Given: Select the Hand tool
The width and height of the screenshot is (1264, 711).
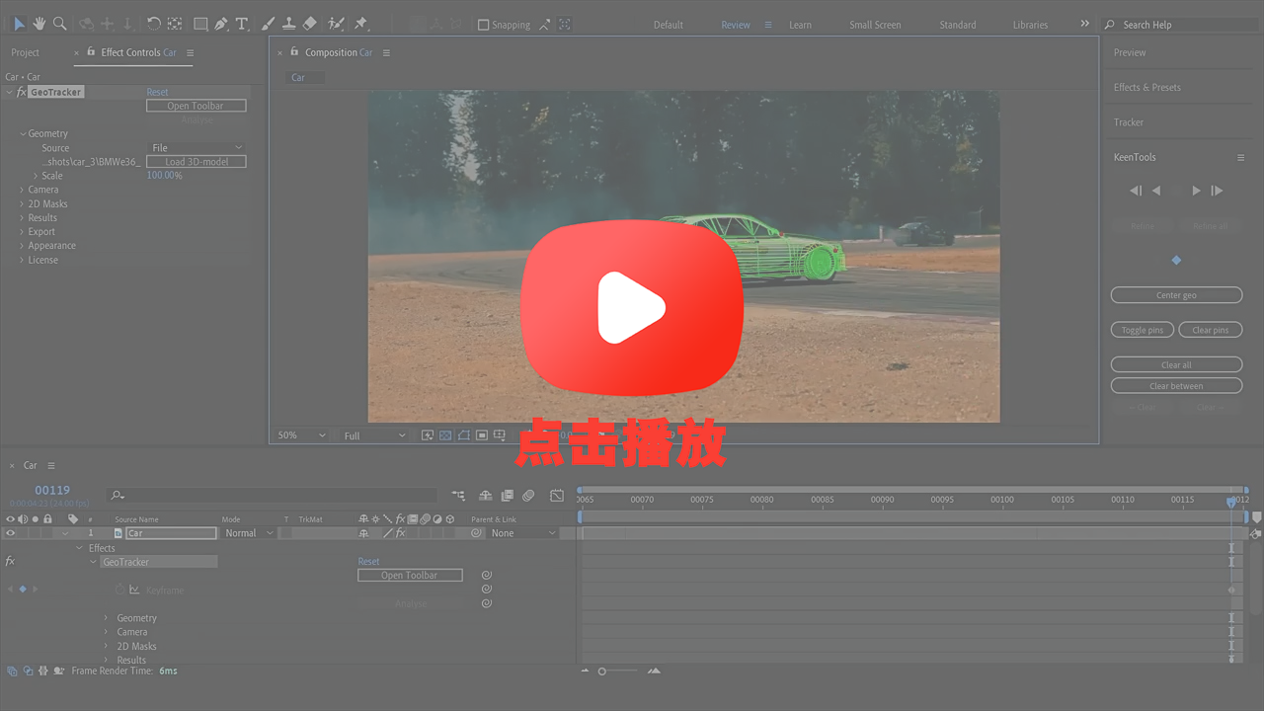Looking at the screenshot, I should tap(39, 24).
